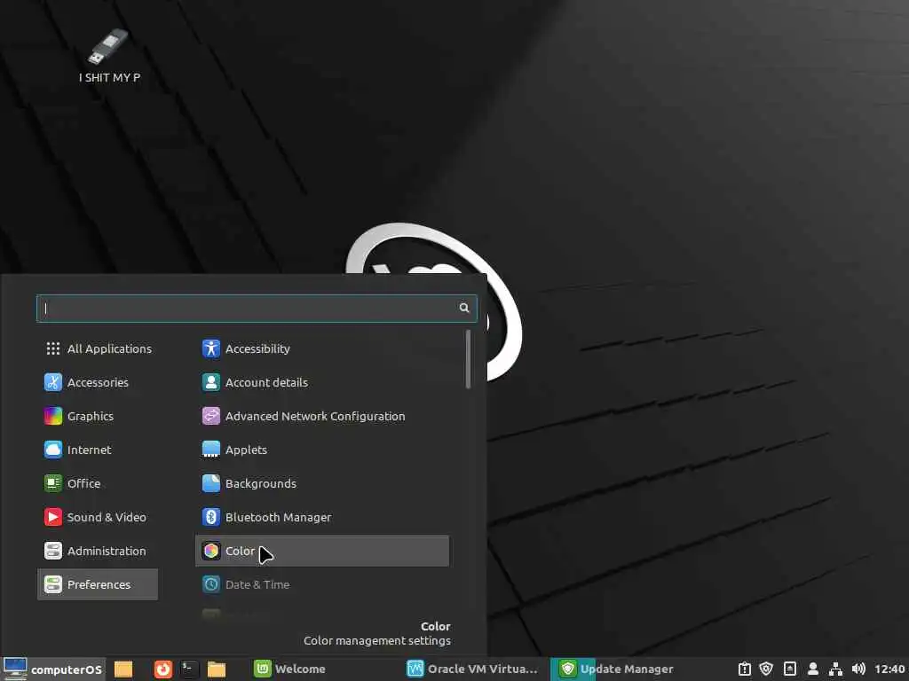Open Accessibility settings
The width and height of the screenshot is (909, 681).
click(x=321, y=348)
